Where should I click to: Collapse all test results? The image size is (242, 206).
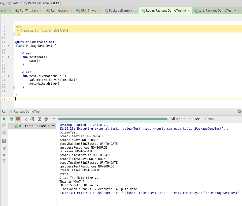pyautogui.click(x=46, y=119)
